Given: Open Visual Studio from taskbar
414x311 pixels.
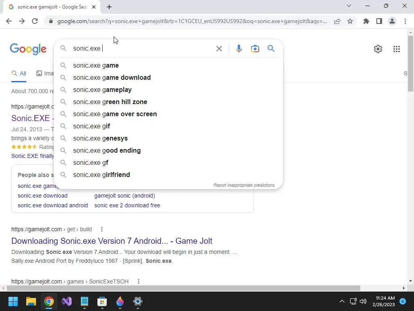Looking at the screenshot, I should [67, 301].
